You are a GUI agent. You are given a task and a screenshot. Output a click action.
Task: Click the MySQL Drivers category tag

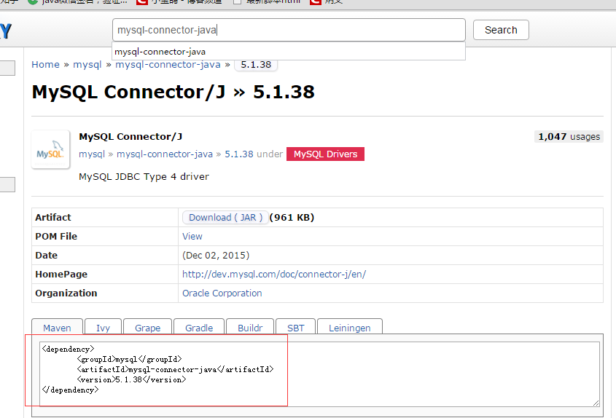[325, 154]
